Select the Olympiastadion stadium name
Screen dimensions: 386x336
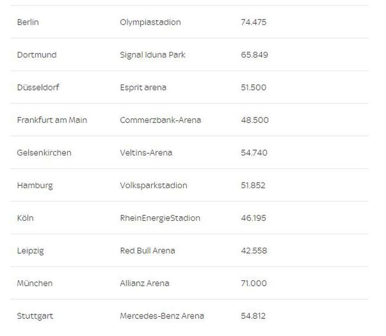coord(150,22)
